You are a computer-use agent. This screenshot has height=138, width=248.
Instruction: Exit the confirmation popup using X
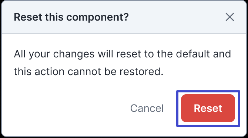(229, 17)
